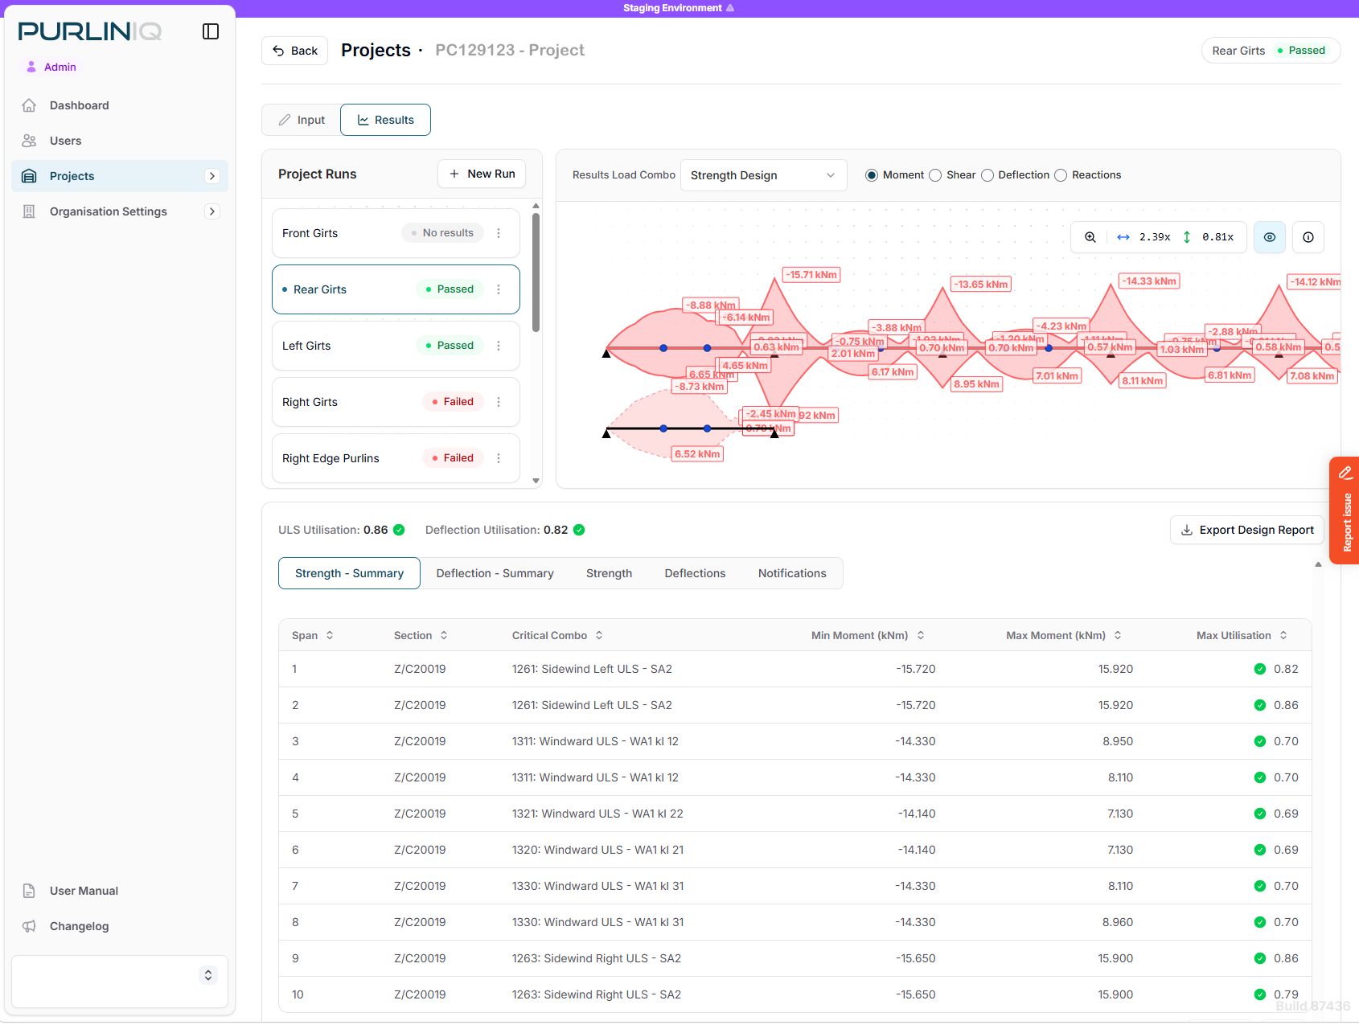Switch to the Deflection - Summary tab
The height and width of the screenshot is (1025, 1359).
click(495, 573)
